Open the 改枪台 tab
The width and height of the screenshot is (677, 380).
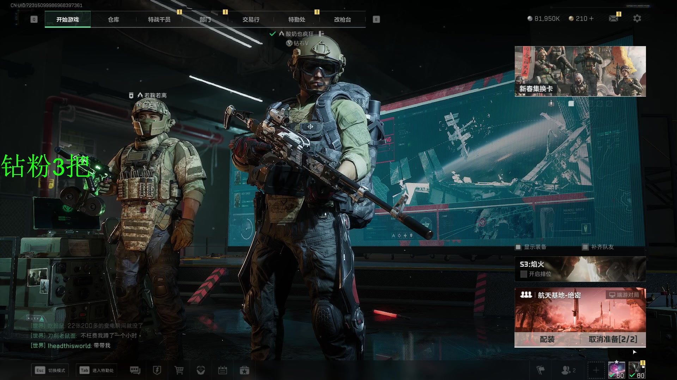point(342,19)
